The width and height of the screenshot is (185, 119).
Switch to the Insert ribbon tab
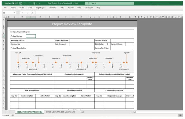coord(22,8)
